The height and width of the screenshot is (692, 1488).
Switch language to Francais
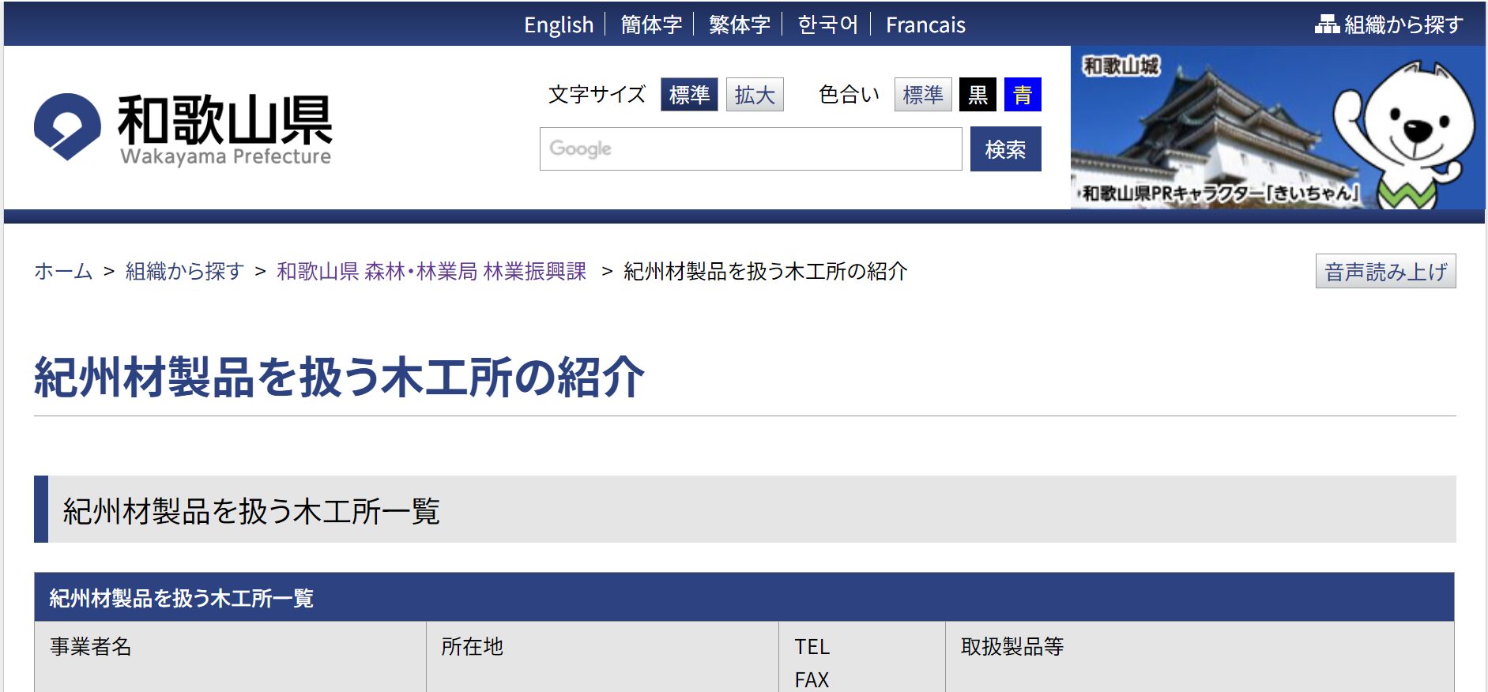tap(925, 24)
